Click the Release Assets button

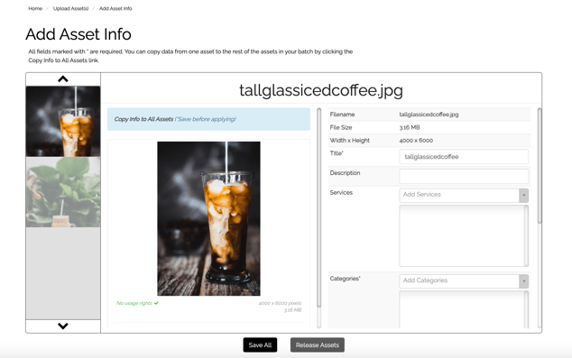318,344
